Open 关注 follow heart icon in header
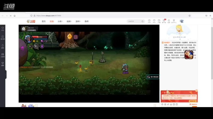213x119 pixels. (154, 21)
